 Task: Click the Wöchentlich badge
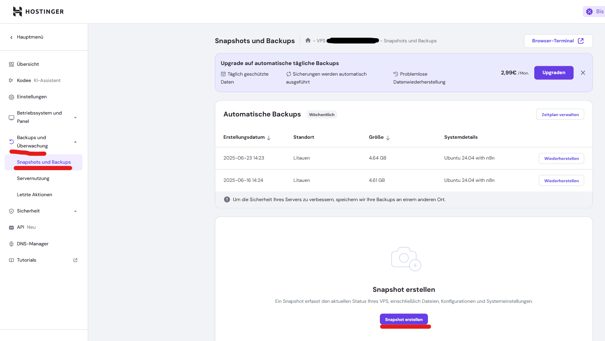coord(322,115)
